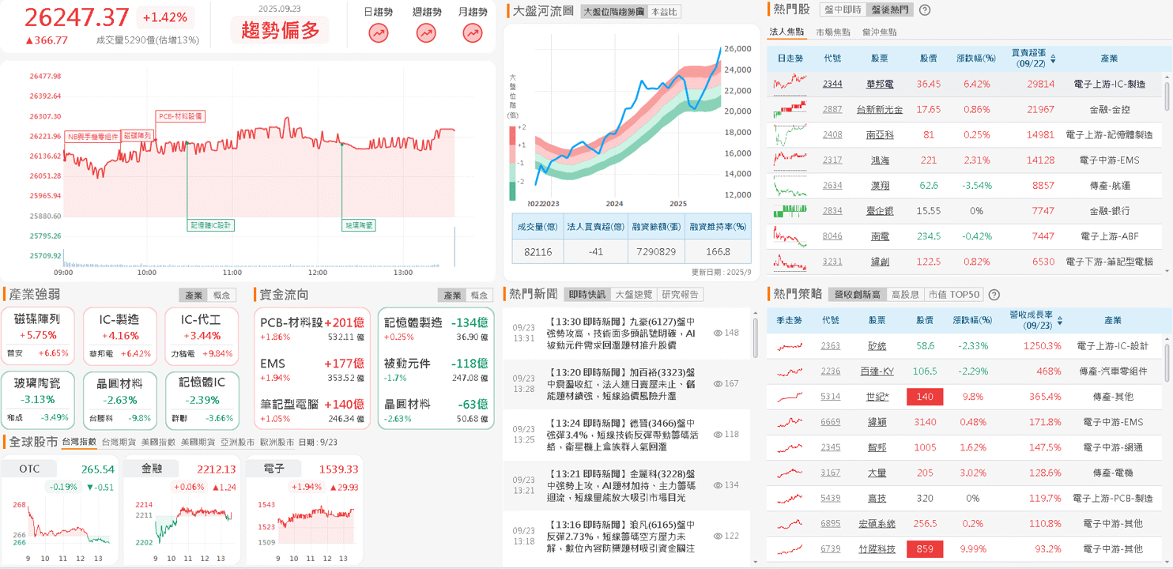Open the help icon beside 熱門策略
Image resolution: width=1173 pixels, height=569 pixels.
pos(993,295)
